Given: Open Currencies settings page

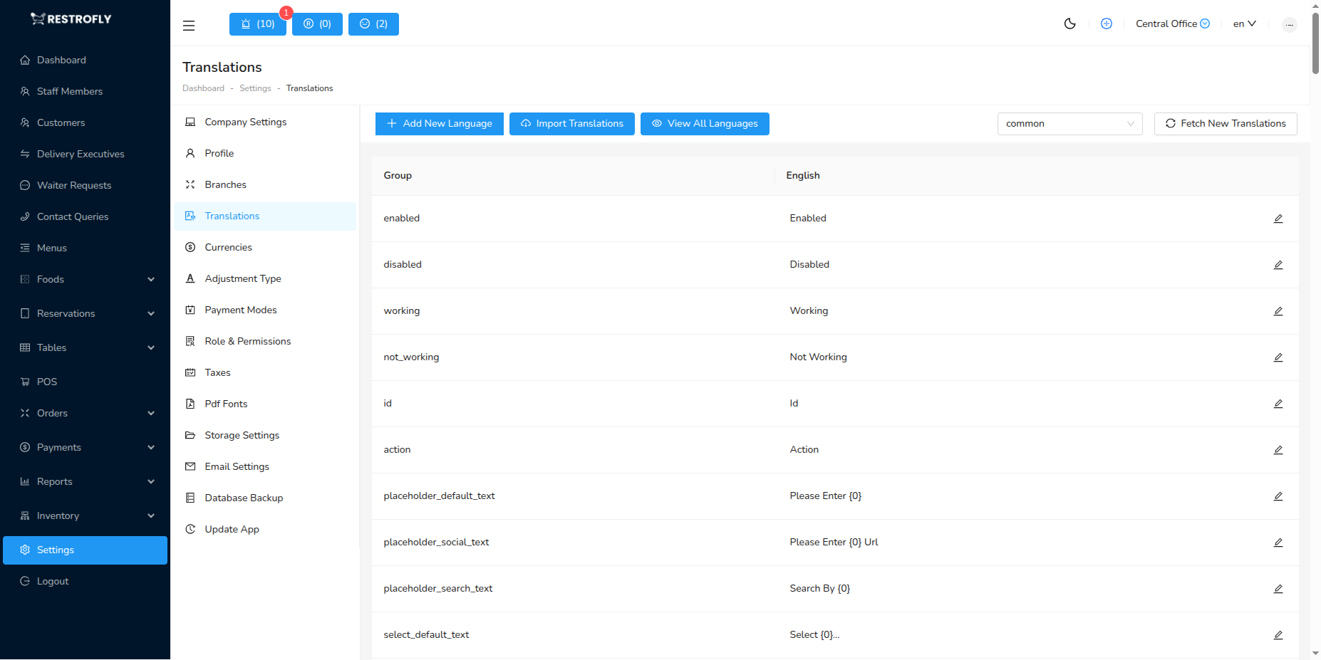Looking at the screenshot, I should [x=228, y=247].
